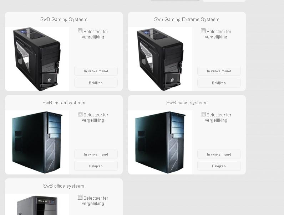Enable comparison checkbox for SwB Instap systeem
The image size is (284, 215).
(80, 114)
